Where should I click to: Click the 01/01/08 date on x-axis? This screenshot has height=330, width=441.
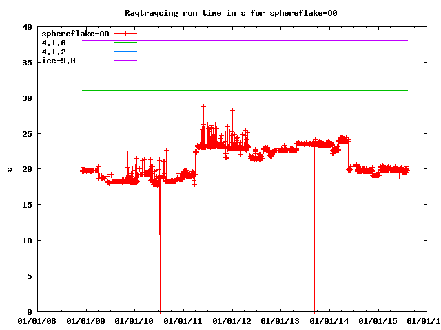[x=39, y=320]
